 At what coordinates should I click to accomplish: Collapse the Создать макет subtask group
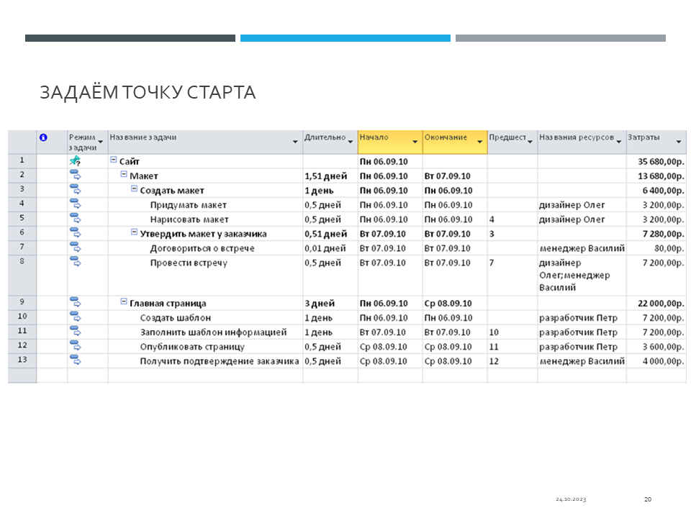[134, 189]
